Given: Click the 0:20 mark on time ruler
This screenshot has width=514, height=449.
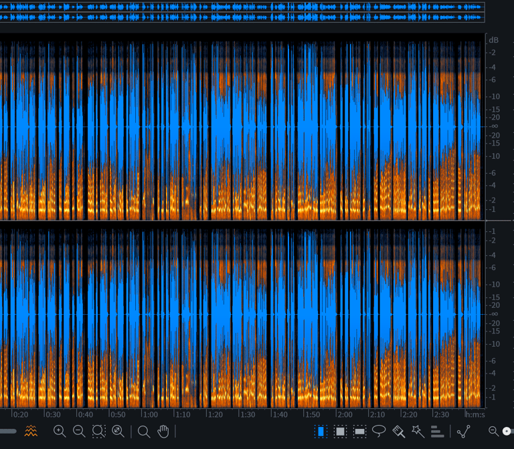Looking at the screenshot, I should (20, 415).
